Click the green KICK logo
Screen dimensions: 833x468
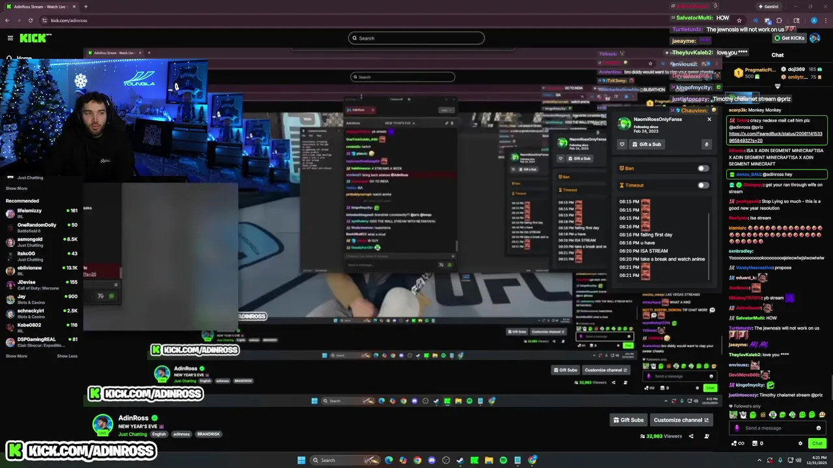click(x=33, y=38)
